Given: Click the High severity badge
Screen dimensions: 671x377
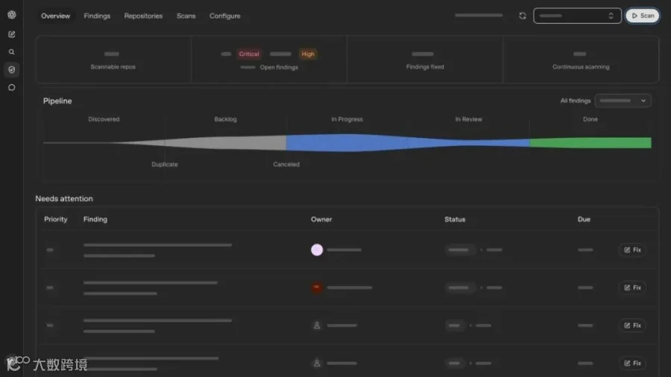Looking at the screenshot, I should click(308, 54).
